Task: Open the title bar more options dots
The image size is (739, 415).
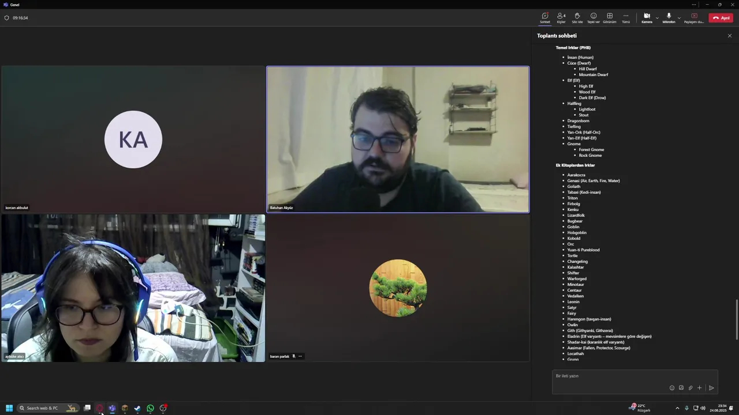Action: click(x=694, y=5)
